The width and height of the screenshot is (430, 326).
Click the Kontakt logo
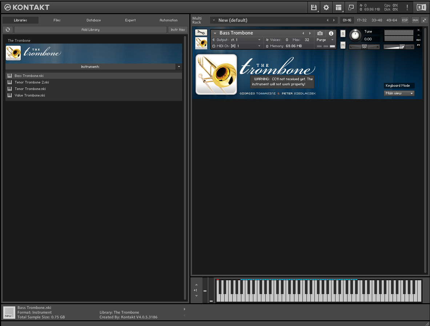27,7
